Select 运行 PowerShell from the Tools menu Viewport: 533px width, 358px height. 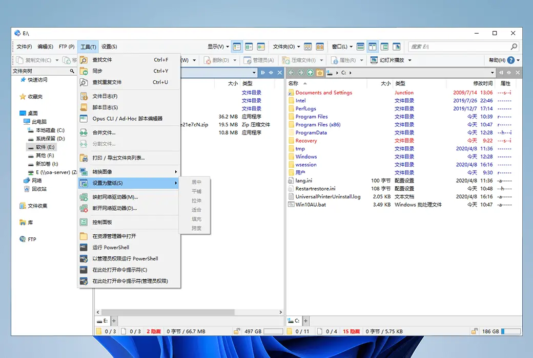point(112,248)
